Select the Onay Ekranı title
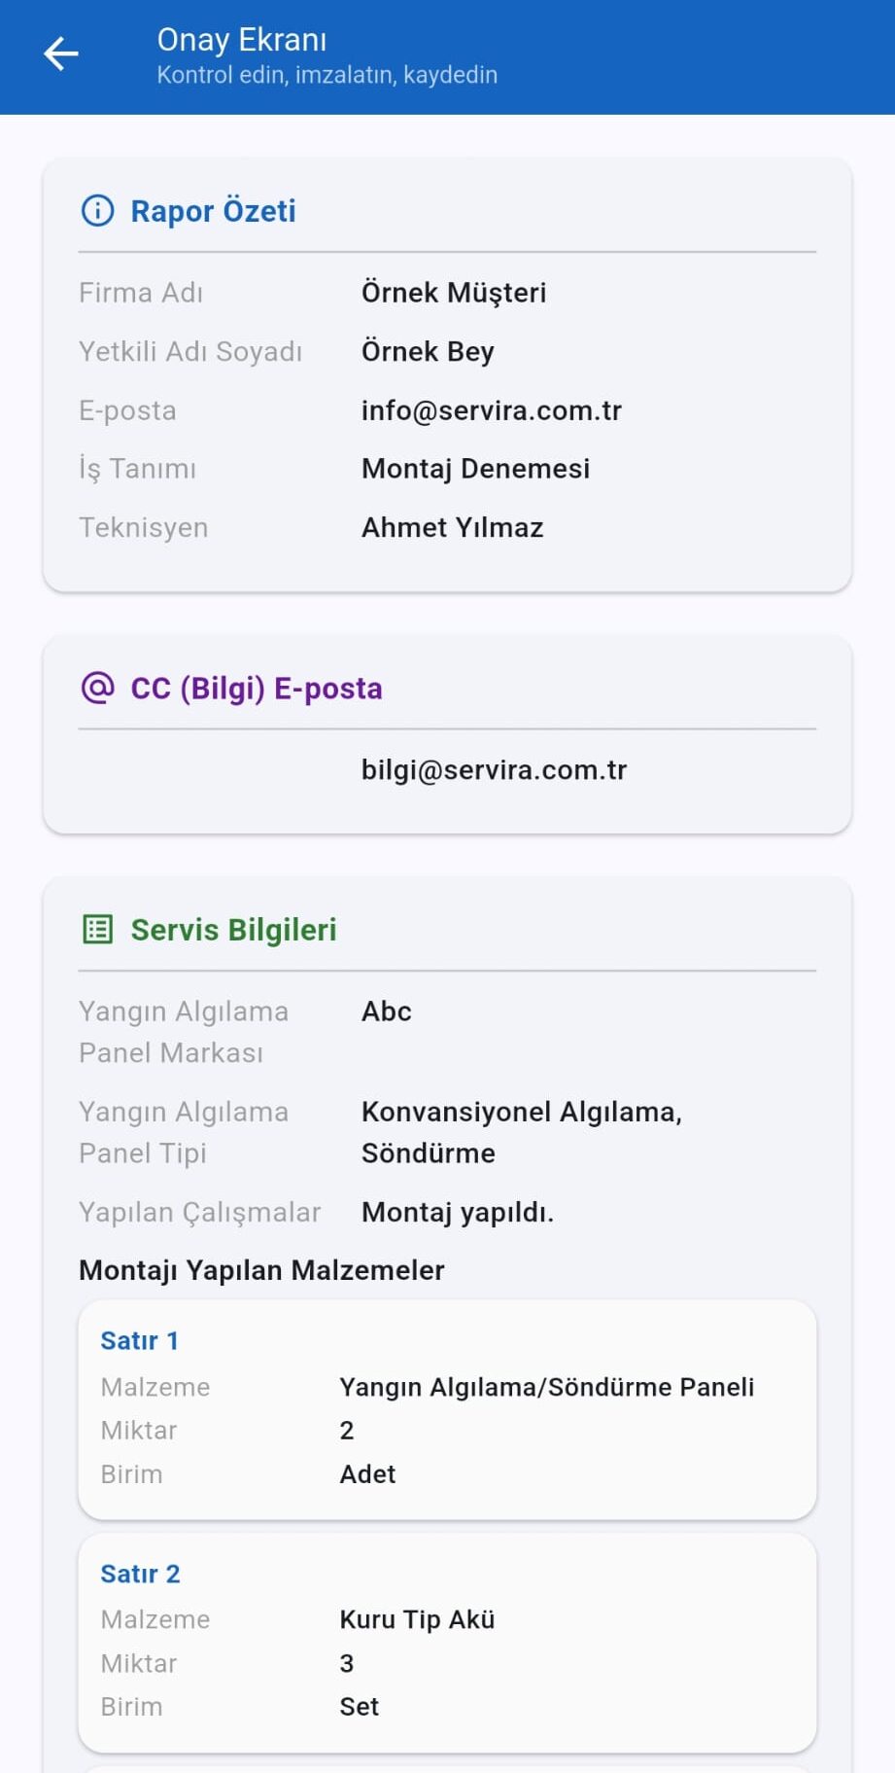 point(242,40)
